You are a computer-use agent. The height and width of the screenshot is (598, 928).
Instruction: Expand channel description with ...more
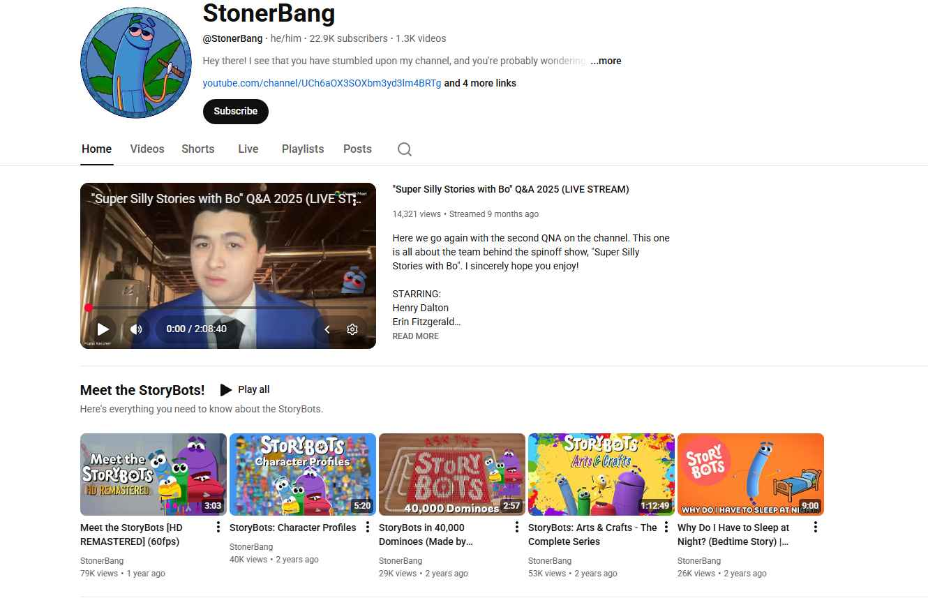click(x=606, y=61)
